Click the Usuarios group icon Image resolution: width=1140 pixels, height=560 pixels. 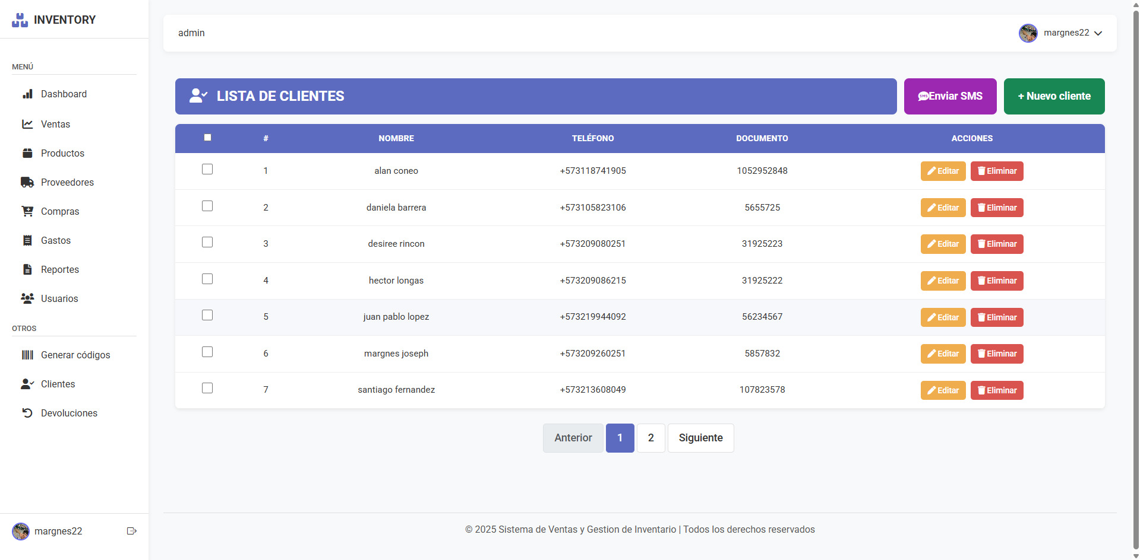27,298
